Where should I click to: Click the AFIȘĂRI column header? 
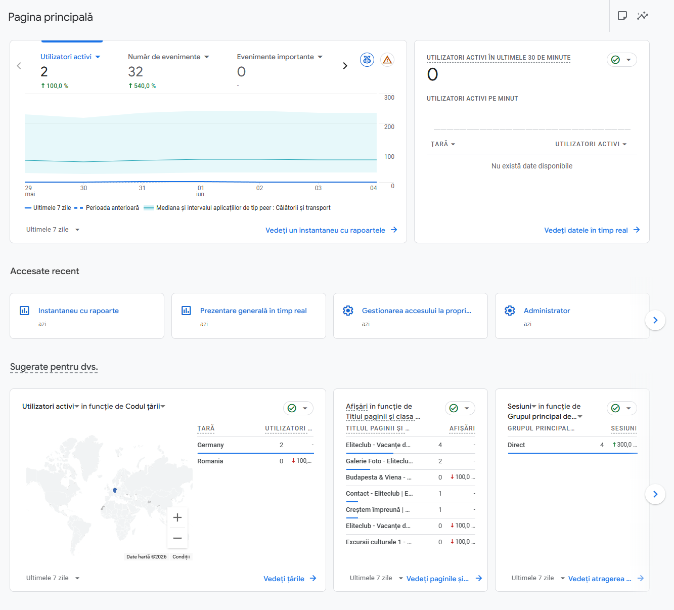[462, 428]
